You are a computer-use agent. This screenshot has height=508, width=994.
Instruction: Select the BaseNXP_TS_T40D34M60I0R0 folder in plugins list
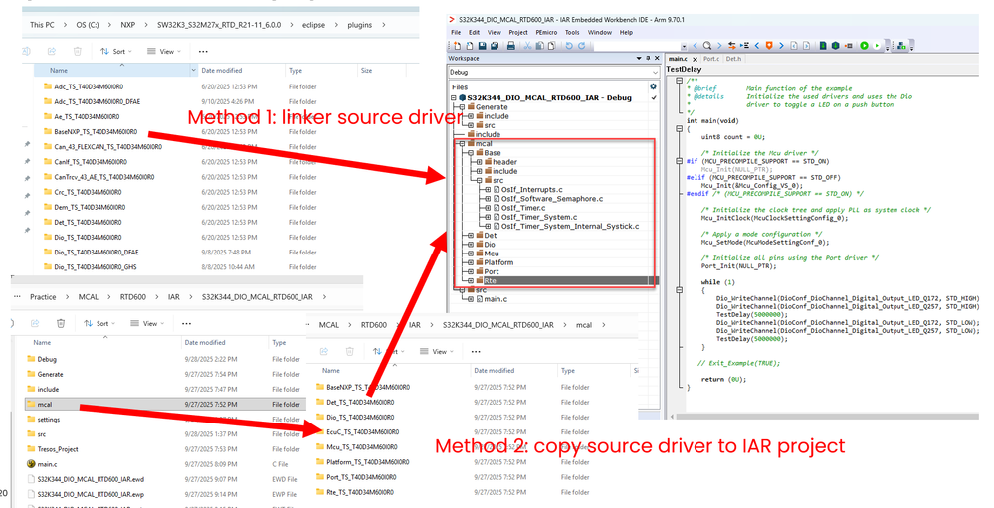tap(95, 132)
